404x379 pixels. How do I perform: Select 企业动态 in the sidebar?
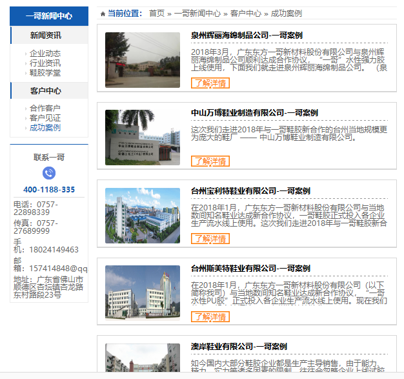[x=45, y=54]
